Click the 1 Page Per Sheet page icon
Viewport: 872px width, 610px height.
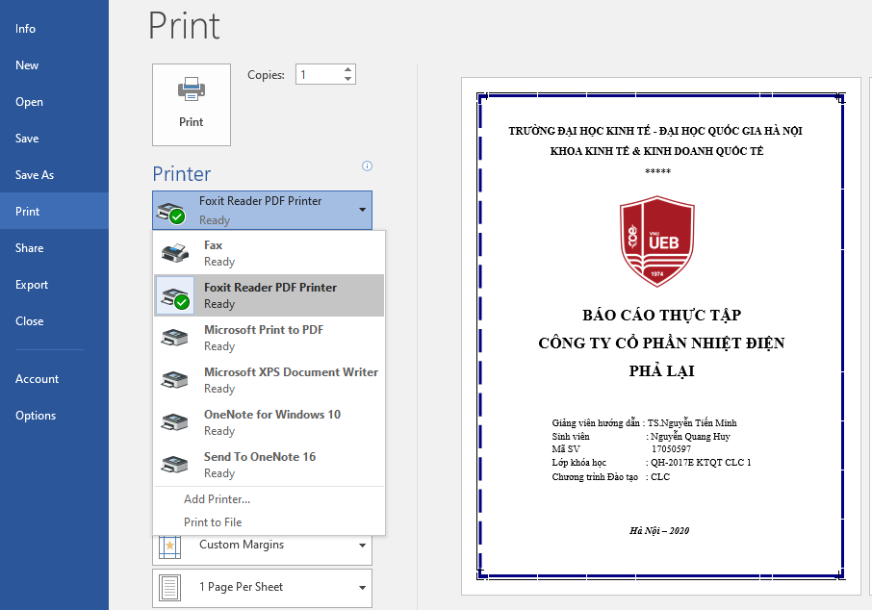170,588
